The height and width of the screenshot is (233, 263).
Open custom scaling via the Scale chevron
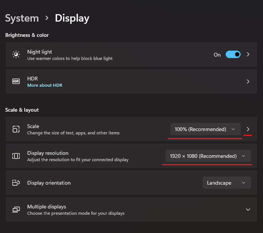248,129
